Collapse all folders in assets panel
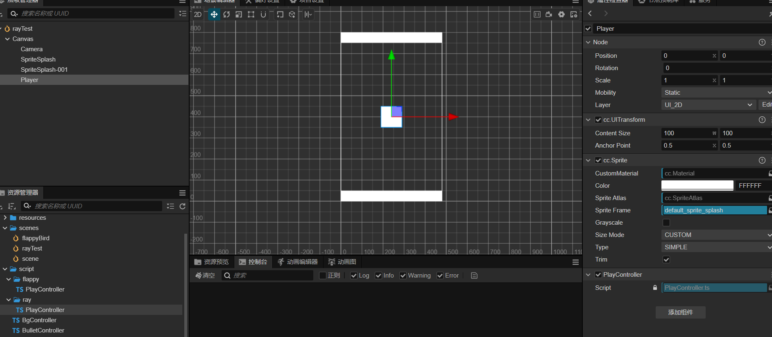 pyautogui.click(x=170, y=206)
